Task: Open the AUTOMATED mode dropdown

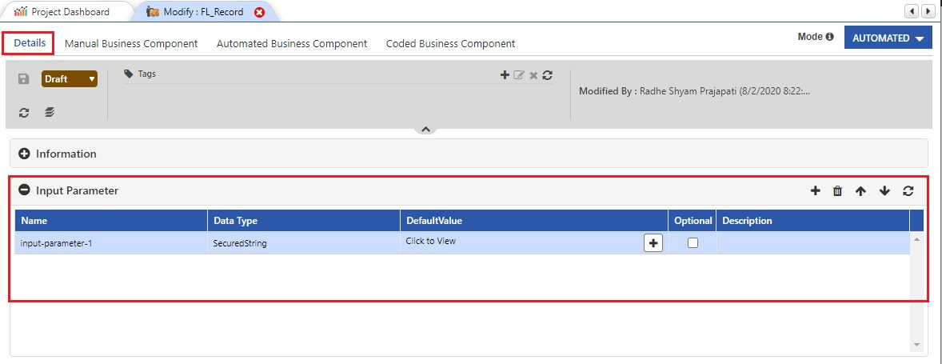Action: coord(888,38)
